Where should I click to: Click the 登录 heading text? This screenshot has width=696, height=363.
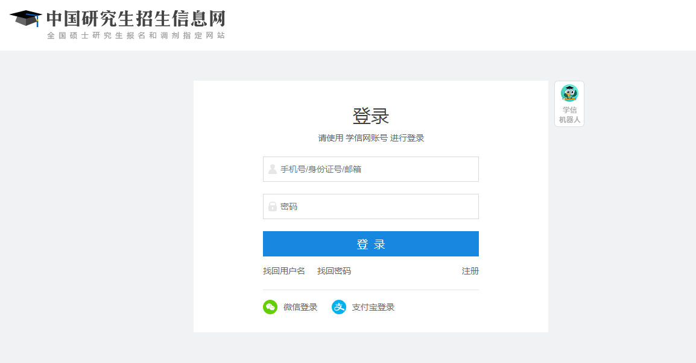point(371,116)
